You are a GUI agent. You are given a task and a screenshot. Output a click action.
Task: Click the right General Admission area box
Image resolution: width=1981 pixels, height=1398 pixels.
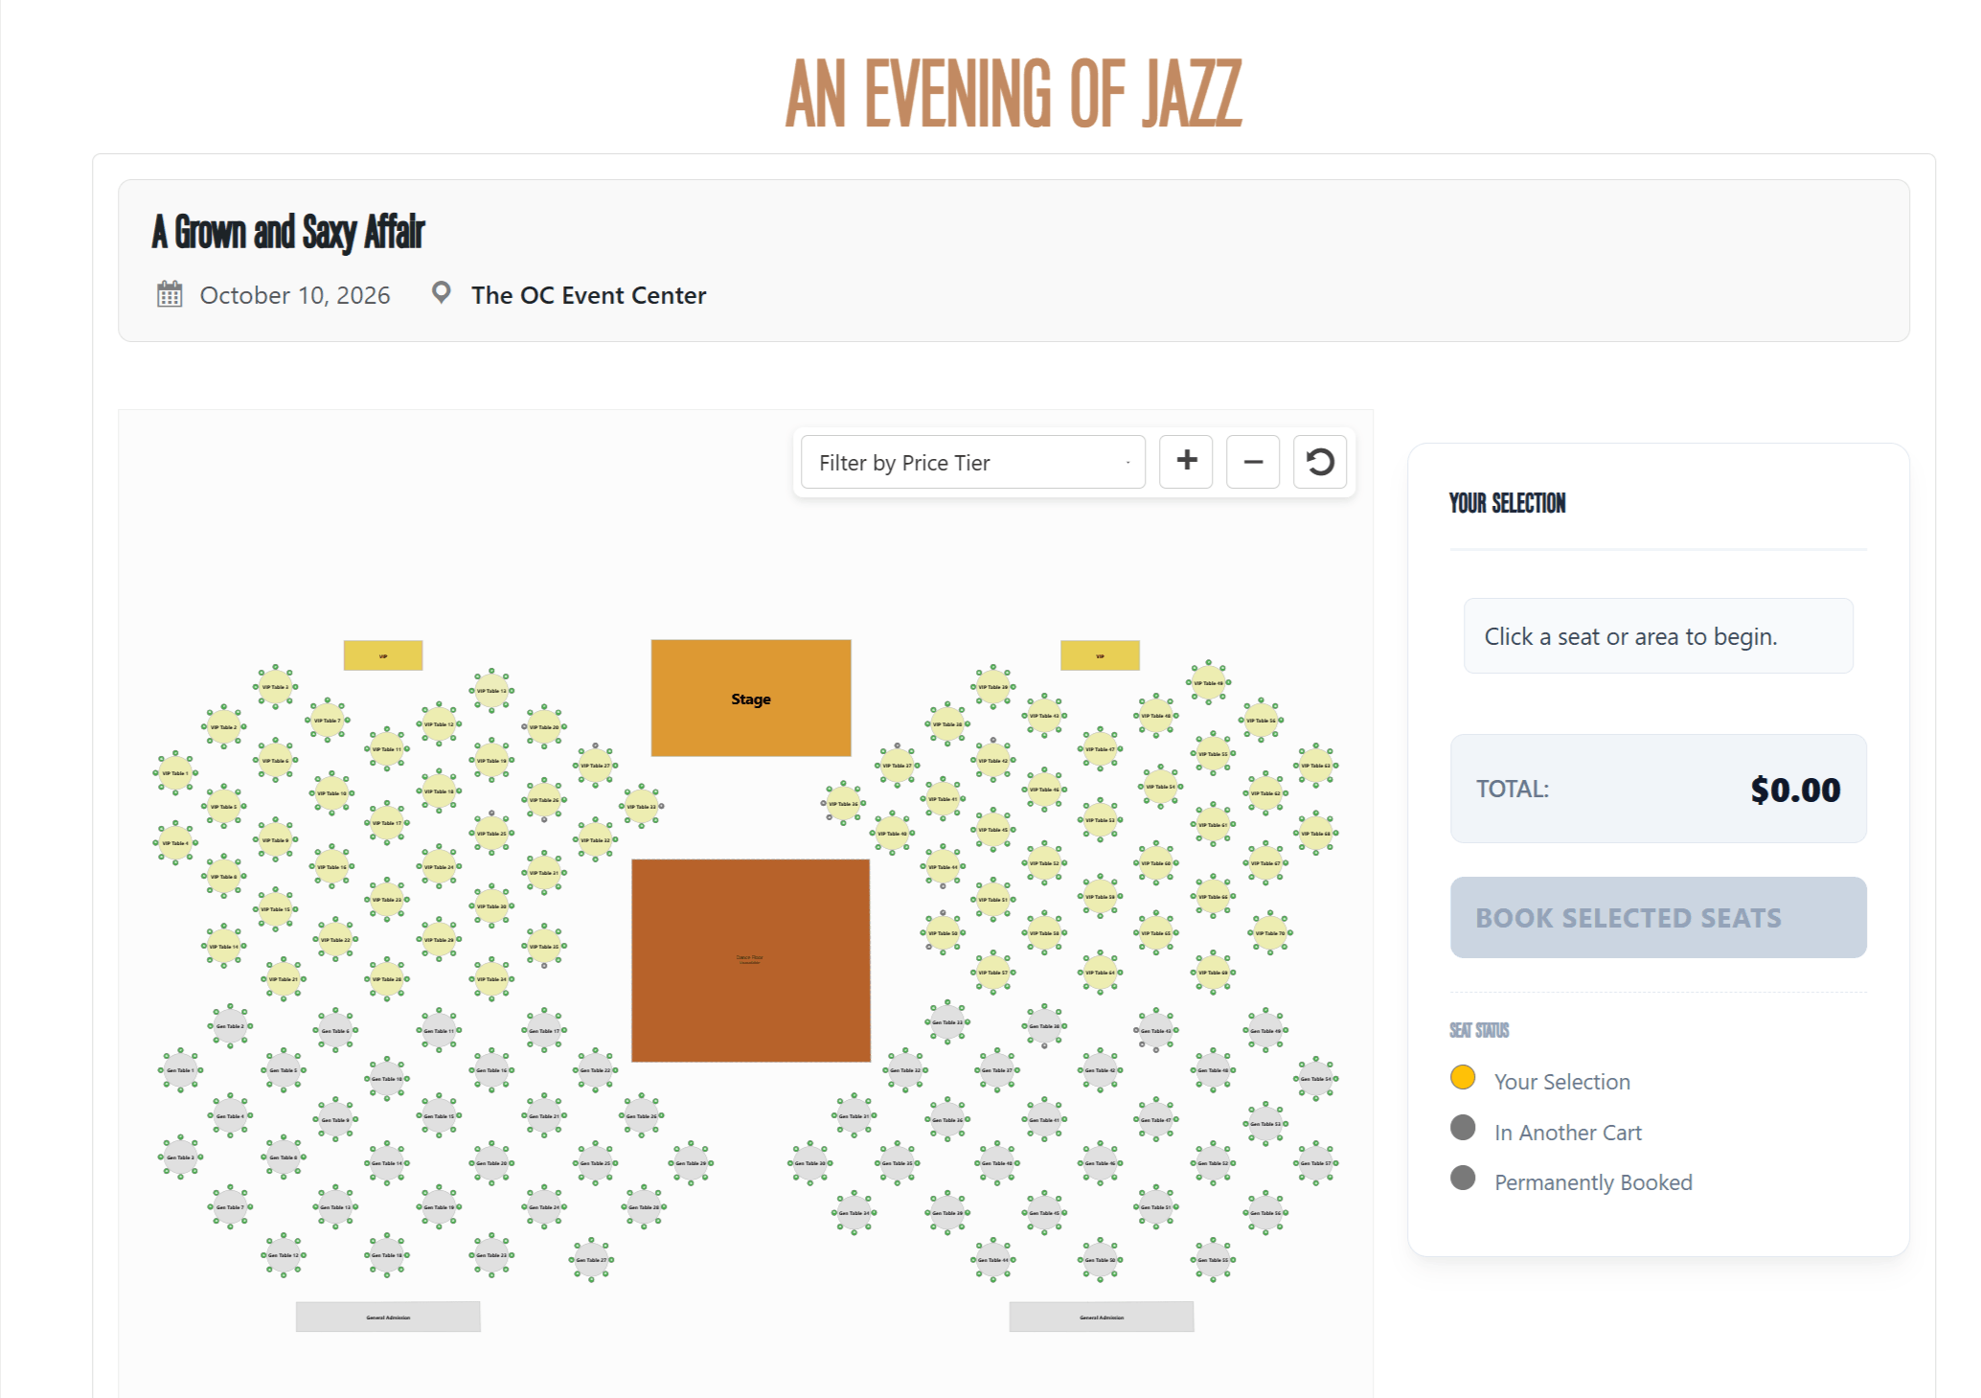tap(1101, 1317)
